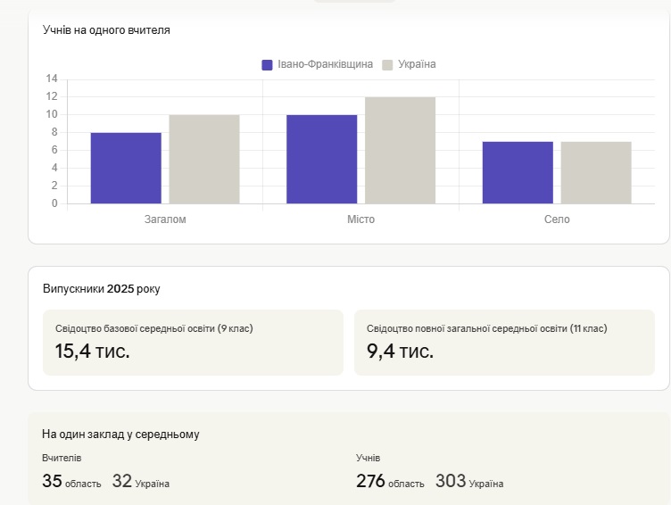The image size is (671, 505).
Task: Select the gray Україна bar for Загалом
Action: tap(204, 159)
